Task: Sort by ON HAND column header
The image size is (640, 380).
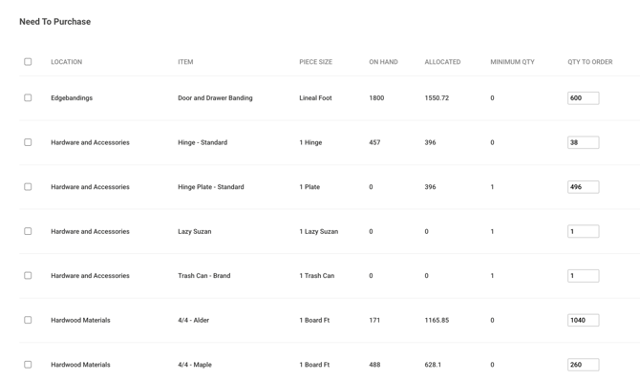Action: 383,62
